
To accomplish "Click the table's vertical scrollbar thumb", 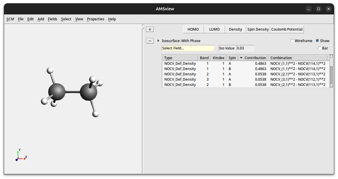I will (332, 62).
